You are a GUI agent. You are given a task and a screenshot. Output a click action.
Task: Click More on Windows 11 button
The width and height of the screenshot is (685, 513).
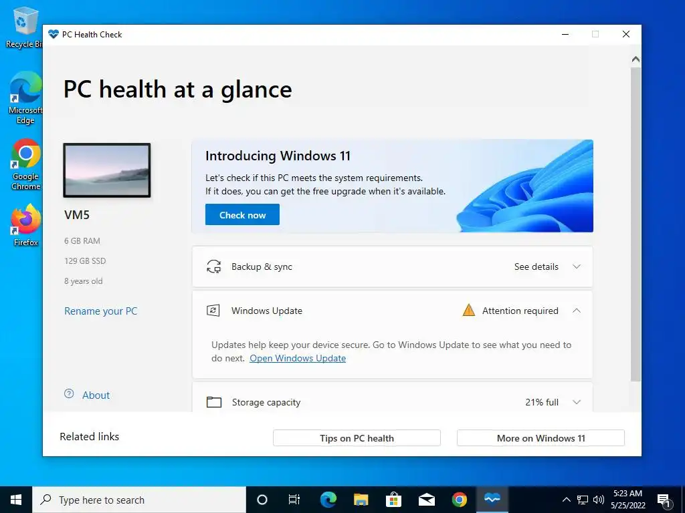click(541, 438)
